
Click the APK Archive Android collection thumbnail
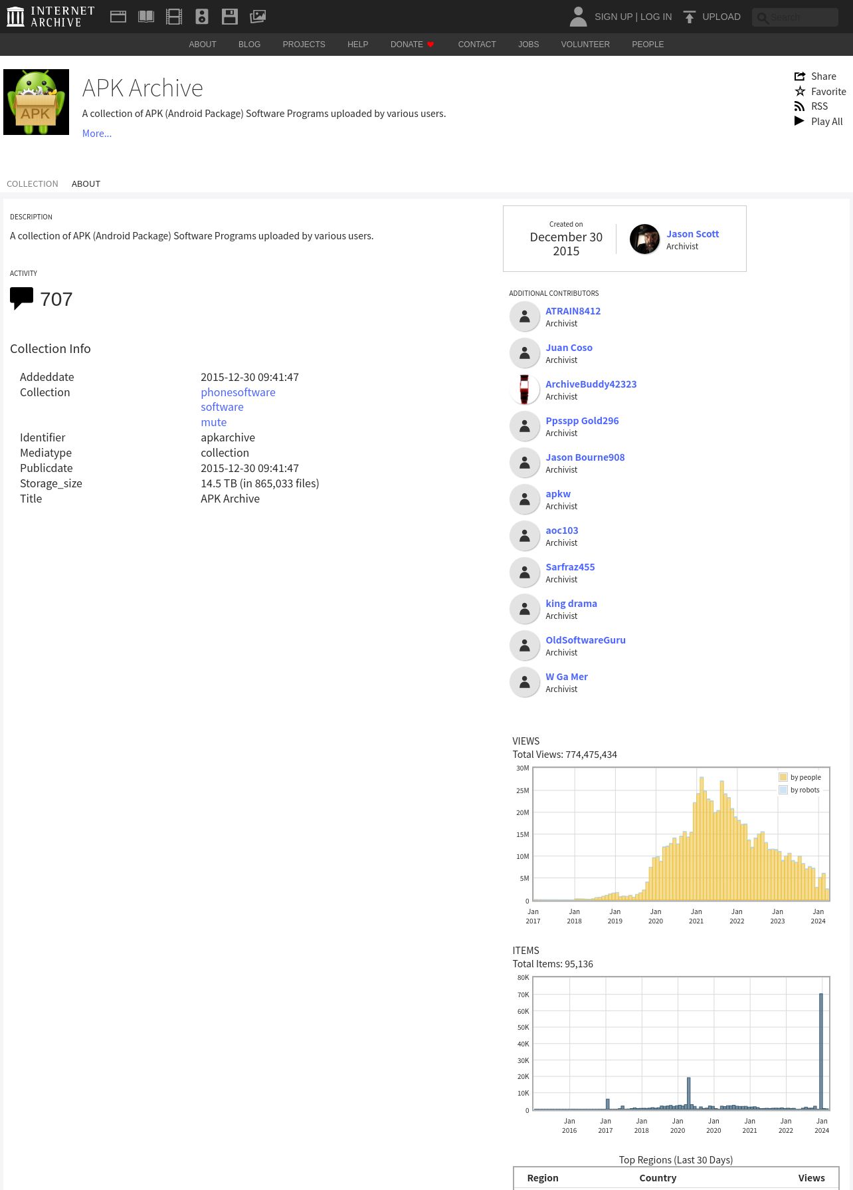[36, 102]
